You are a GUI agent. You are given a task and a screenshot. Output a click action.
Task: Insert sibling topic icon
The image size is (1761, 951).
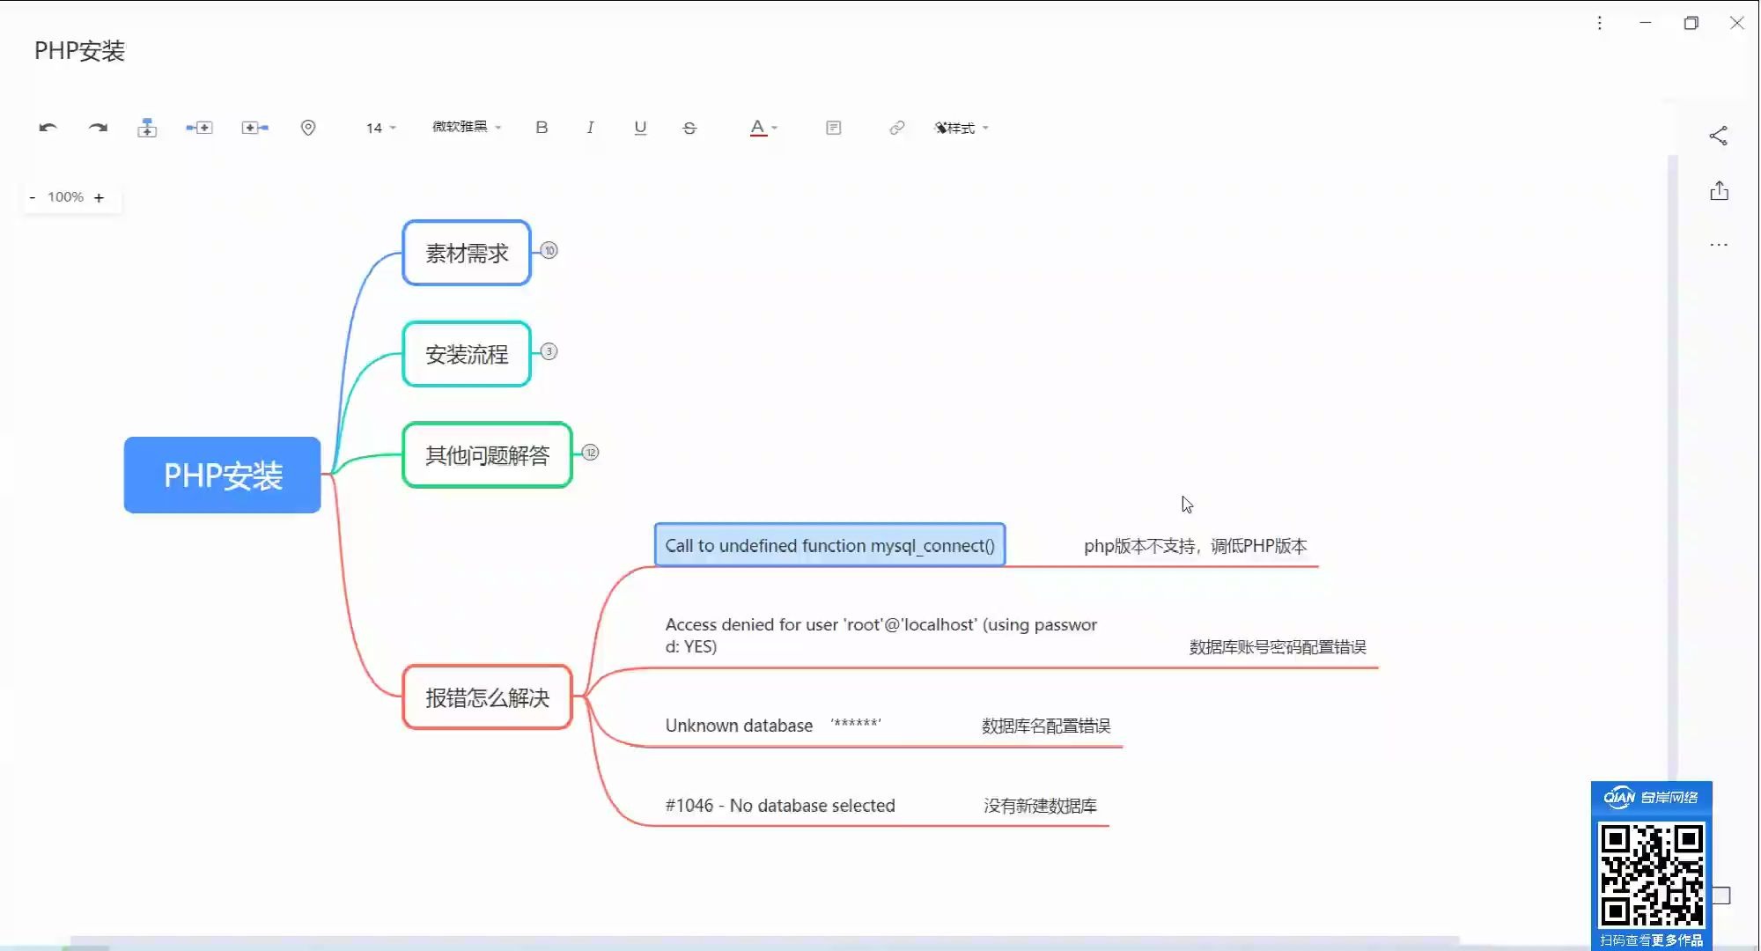pyautogui.click(x=199, y=128)
